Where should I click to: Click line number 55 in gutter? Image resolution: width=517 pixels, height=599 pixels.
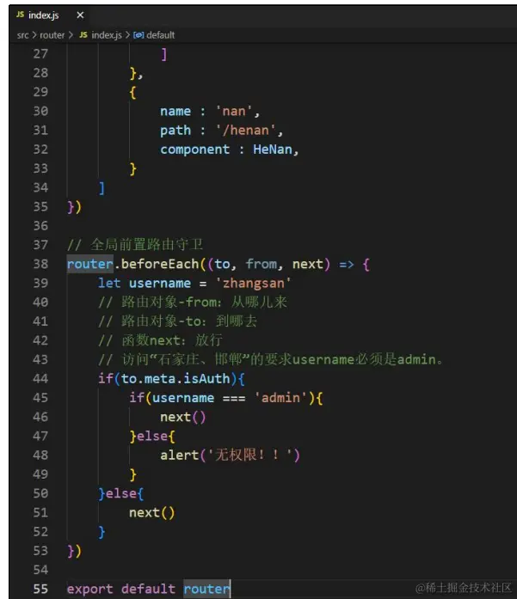[x=40, y=589]
